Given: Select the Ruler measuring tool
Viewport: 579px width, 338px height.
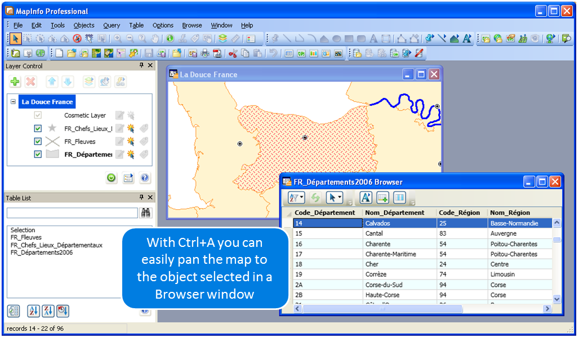Looking at the screenshot, I should [235, 38].
